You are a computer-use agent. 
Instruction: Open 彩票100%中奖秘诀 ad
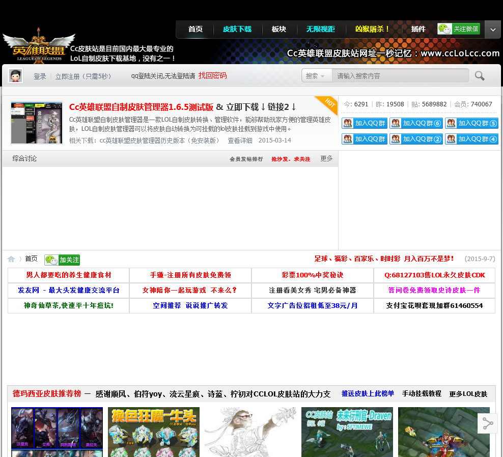click(x=313, y=275)
